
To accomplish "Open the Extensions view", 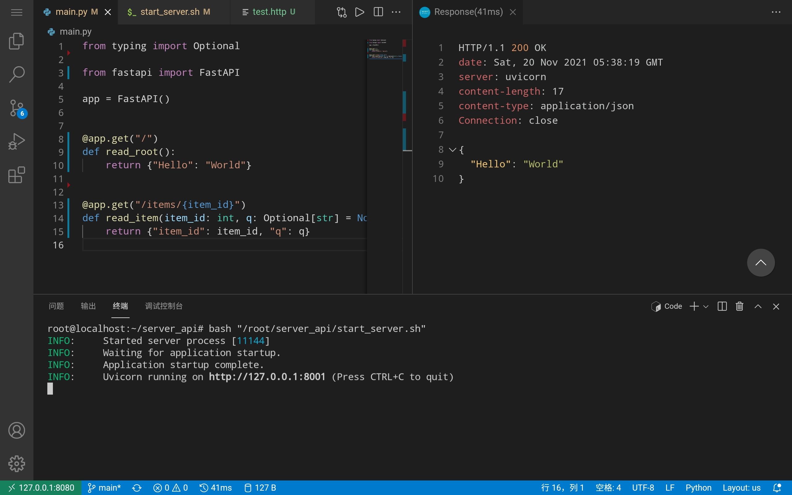I will [x=16, y=175].
